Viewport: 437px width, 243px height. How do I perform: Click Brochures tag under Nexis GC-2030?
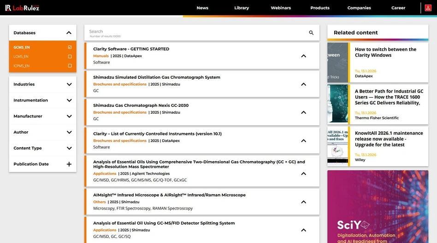pos(120,112)
